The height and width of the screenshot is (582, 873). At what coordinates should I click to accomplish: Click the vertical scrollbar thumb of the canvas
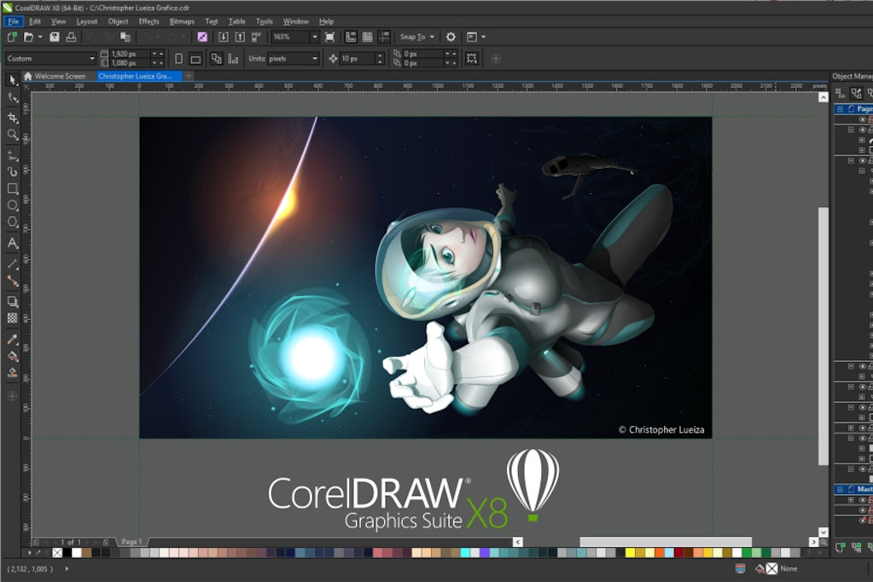[x=824, y=336]
